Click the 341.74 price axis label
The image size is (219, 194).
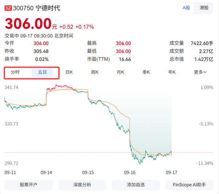[11, 87]
